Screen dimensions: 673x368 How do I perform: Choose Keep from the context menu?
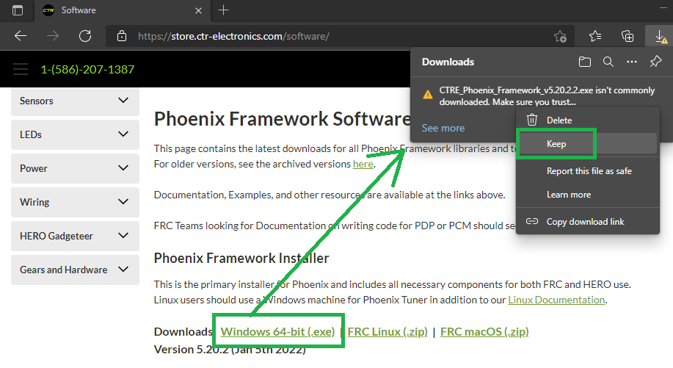(x=588, y=144)
